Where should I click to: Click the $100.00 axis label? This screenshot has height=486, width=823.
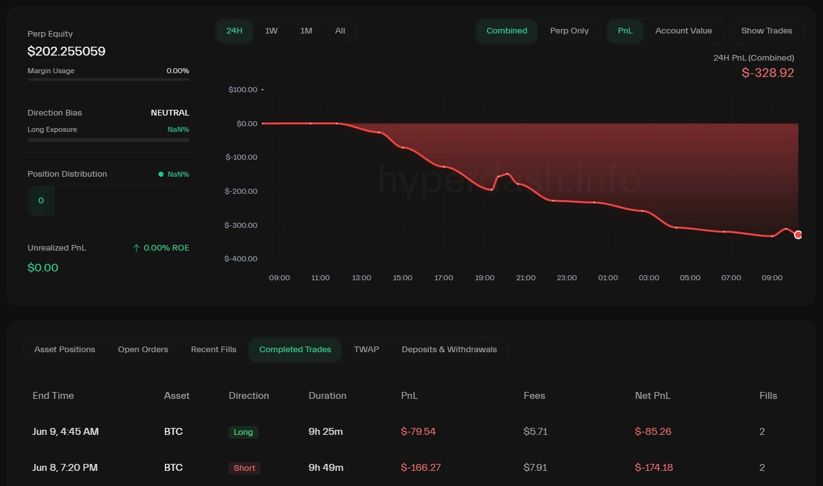point(243,90)
